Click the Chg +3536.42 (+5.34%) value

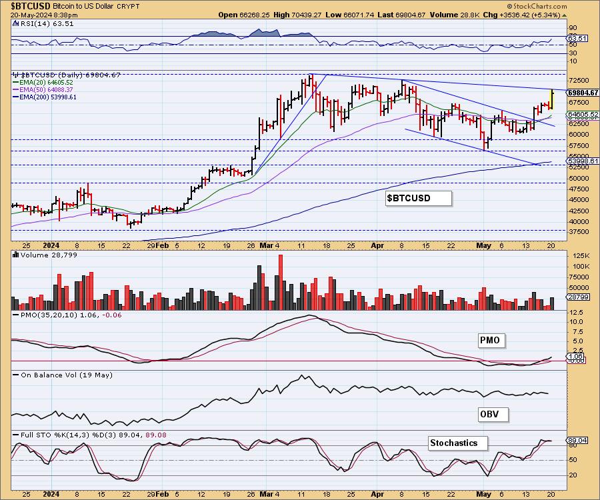(521, 15)
